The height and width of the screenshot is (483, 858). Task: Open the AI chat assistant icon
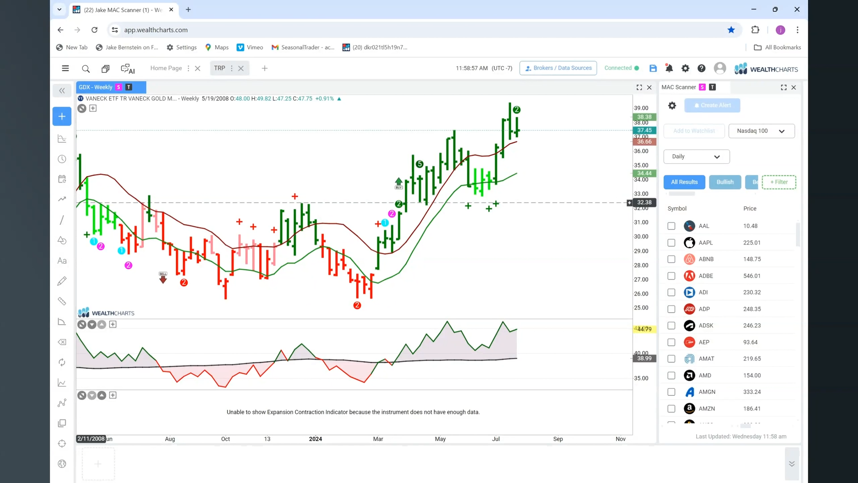click(128, 68)
